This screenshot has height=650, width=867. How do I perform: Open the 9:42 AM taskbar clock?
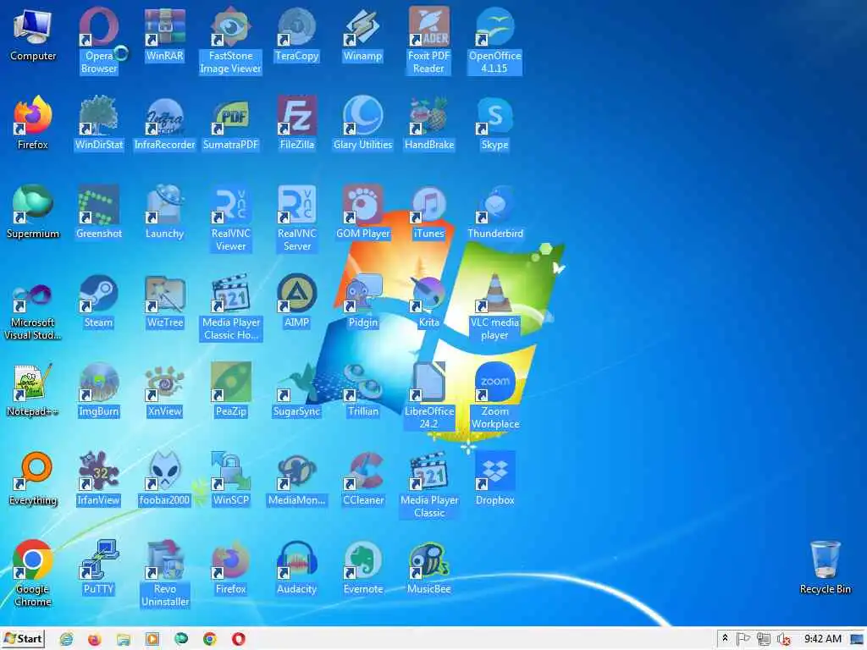823,639
